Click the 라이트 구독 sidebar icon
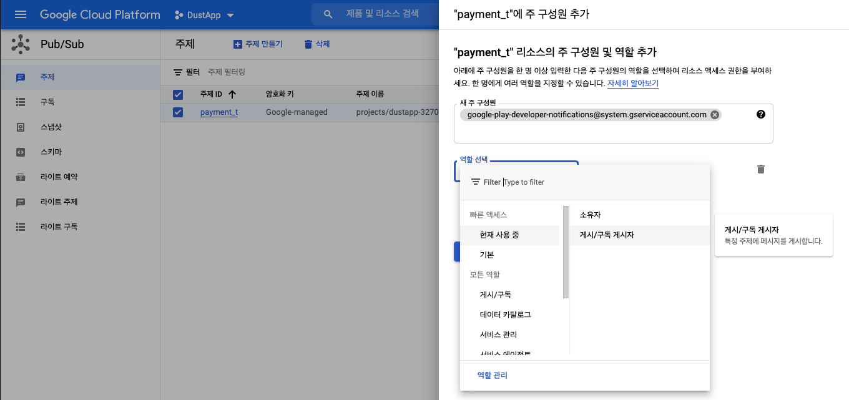The height and width of the screenshot is (400, 849). click(21, 227)
